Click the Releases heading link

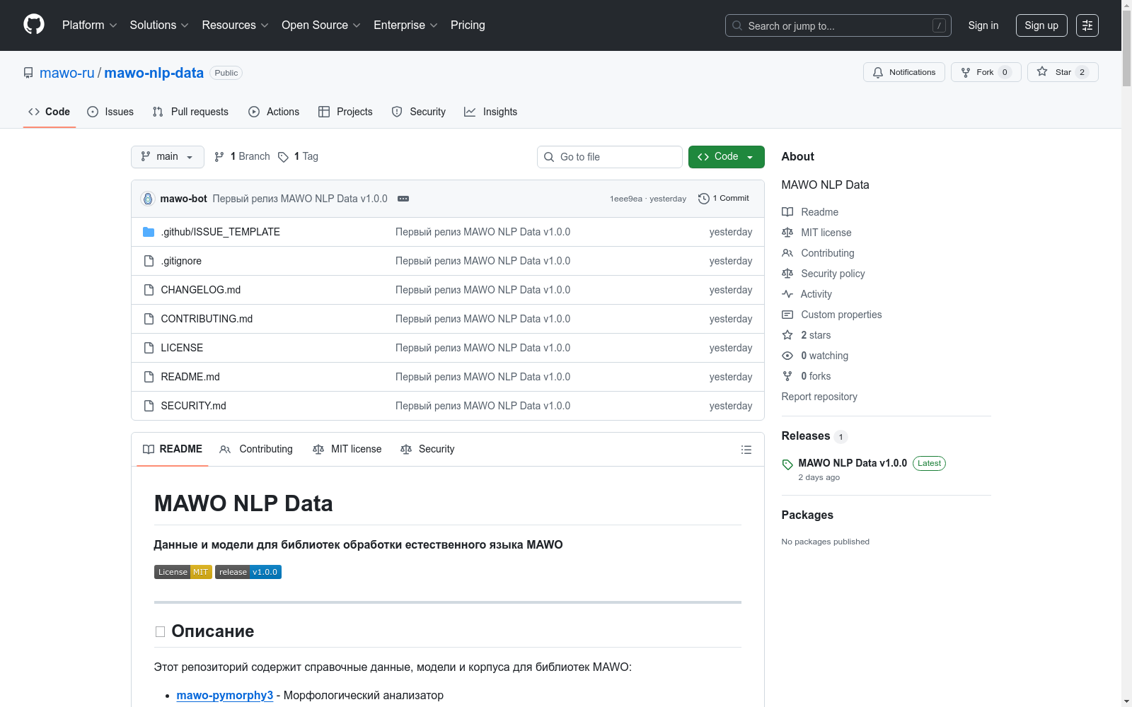click(806, 436)
